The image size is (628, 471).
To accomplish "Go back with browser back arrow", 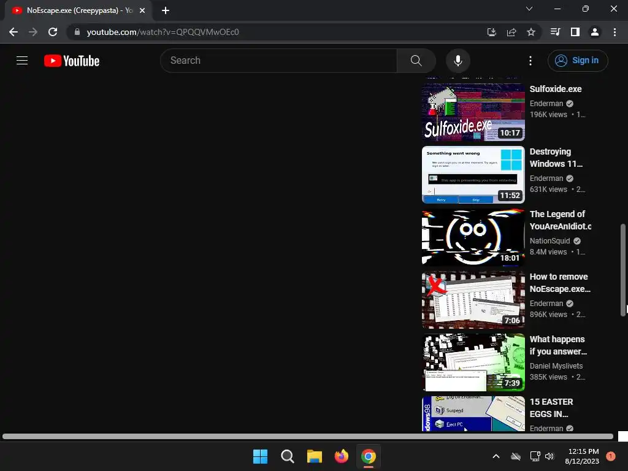I will click(x=13, y=32).
